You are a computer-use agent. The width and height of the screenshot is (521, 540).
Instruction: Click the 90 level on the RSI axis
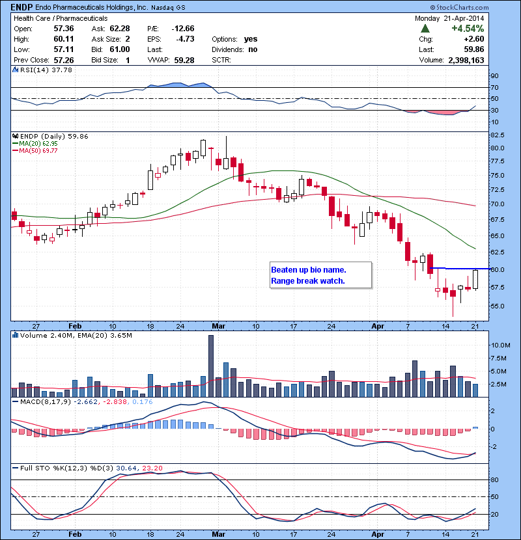tap(494, 75)
